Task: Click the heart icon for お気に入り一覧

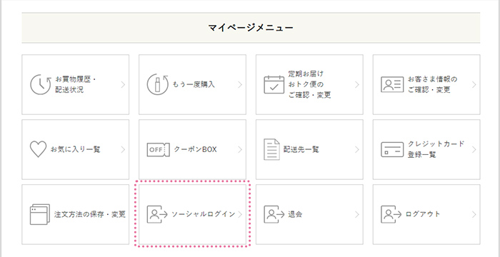Action: [x=39, y=149]
